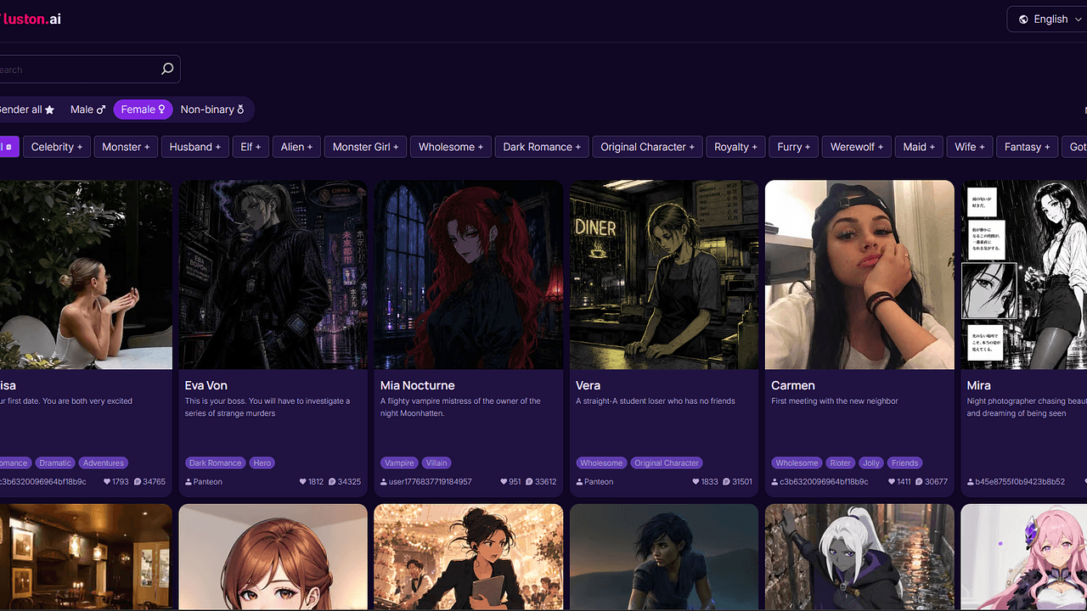
Task: Pick the Royalty + category chip
Action: [736, 147]
